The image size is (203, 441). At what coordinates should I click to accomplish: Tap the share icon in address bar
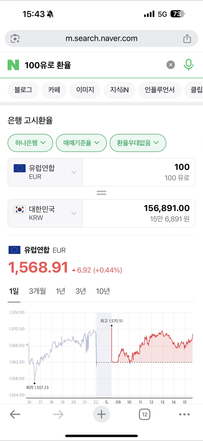(x=187, y=38)
